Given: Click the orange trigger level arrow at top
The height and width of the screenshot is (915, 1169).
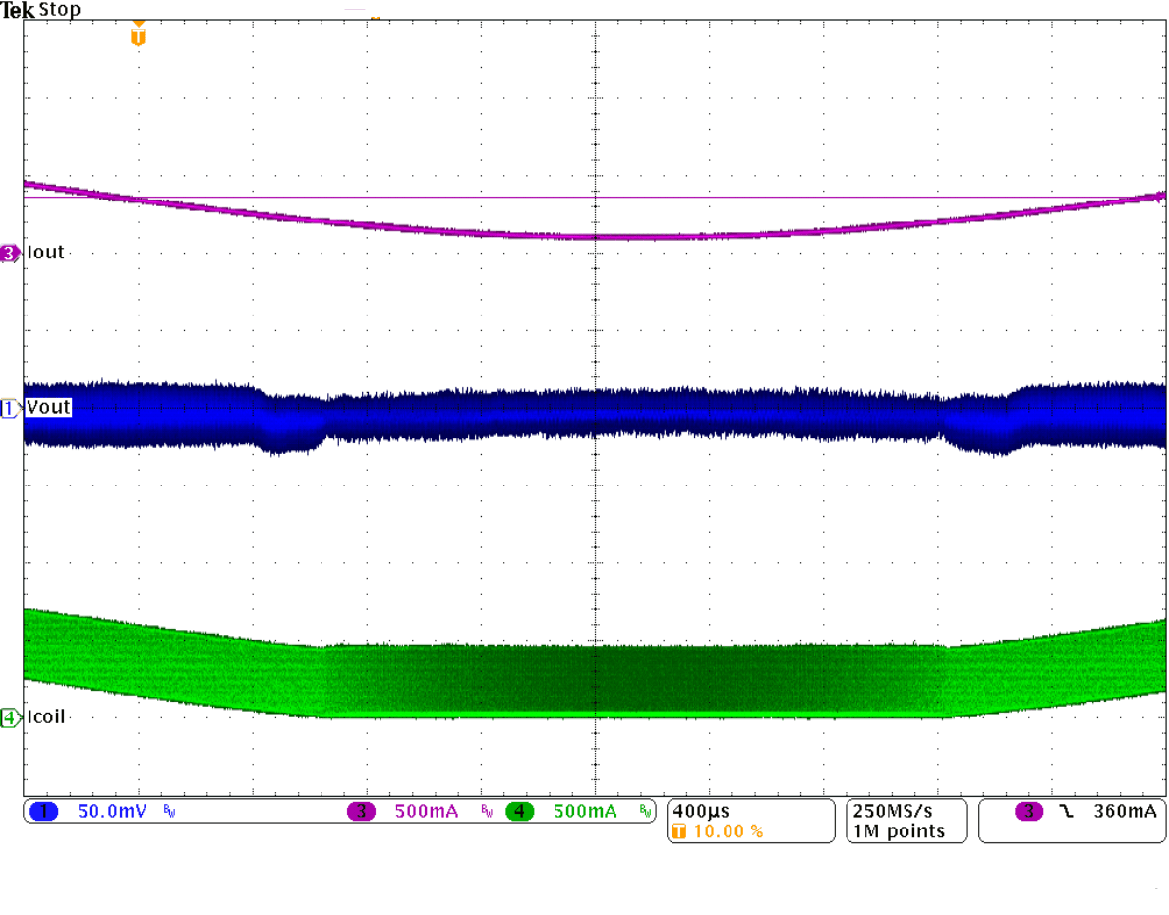Looking at the screenshot, I should [137, 25].
